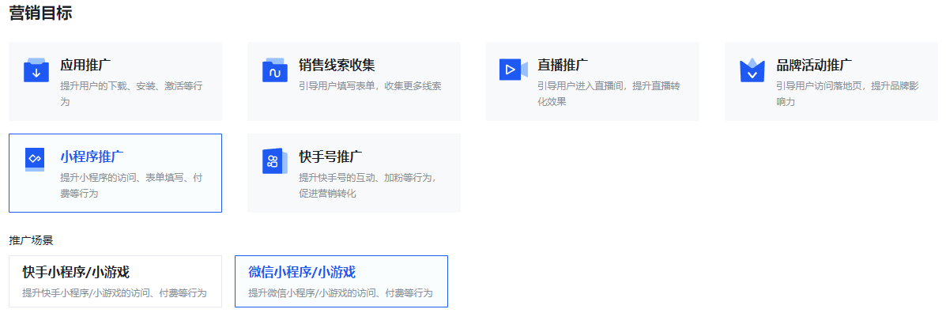
Task: Click the text 提升微信小程序/小游戏的访问、付费等行为
Action: (341, 293)
